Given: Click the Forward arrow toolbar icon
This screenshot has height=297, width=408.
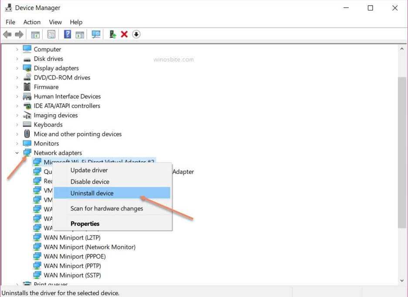Looking at the screenshot, I should click(x=19, y=34).
